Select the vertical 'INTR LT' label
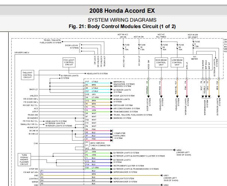Image resolution: width=227 pixels, height=186 pixels. coord(187,65)
